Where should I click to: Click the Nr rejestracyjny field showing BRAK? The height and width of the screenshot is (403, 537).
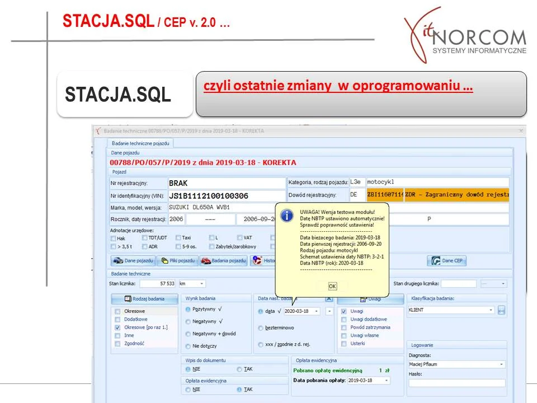point(227,183)
